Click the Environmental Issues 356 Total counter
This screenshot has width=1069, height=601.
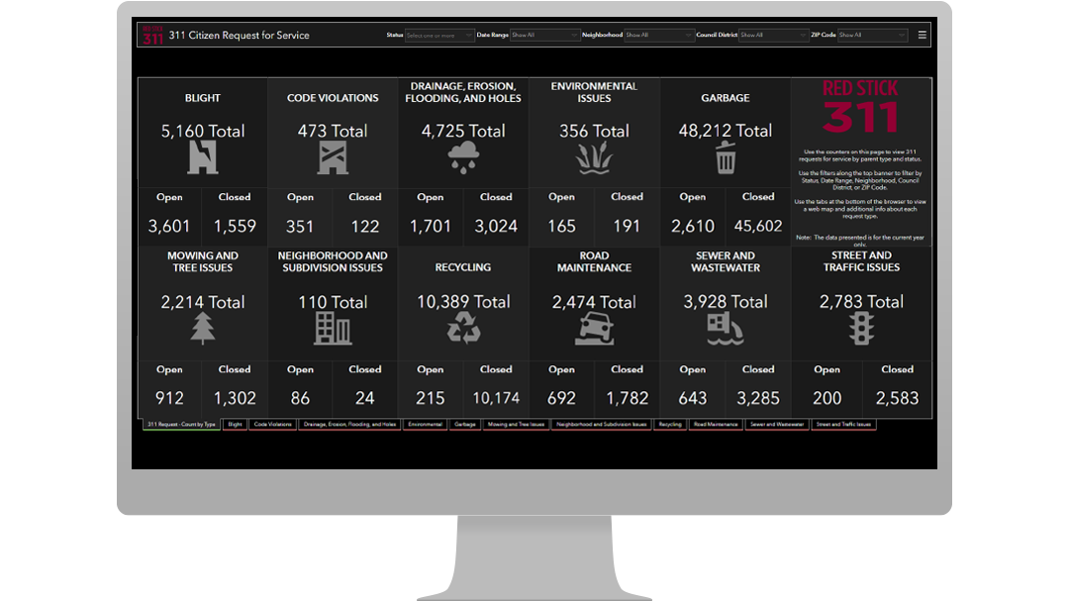point(594,131)
